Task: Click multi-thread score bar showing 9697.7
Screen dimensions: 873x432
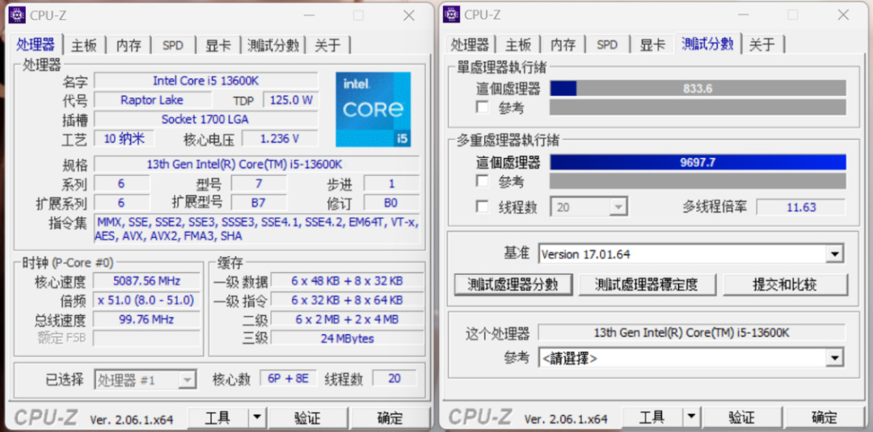Action: click(x=698, y=161)
